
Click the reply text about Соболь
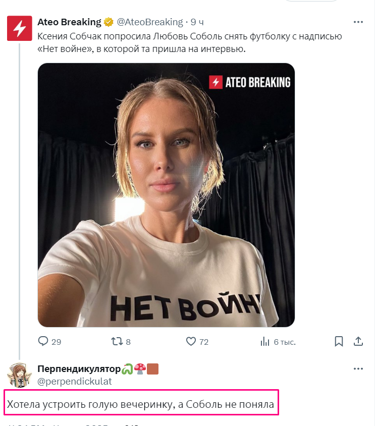[x=140, y=404]
